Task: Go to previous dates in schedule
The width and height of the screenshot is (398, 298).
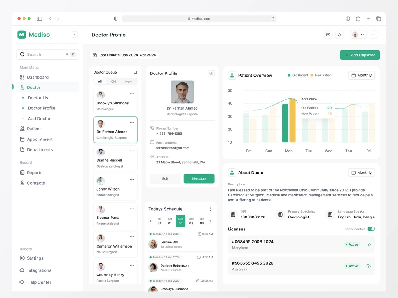Action: [x=150, y=221]
